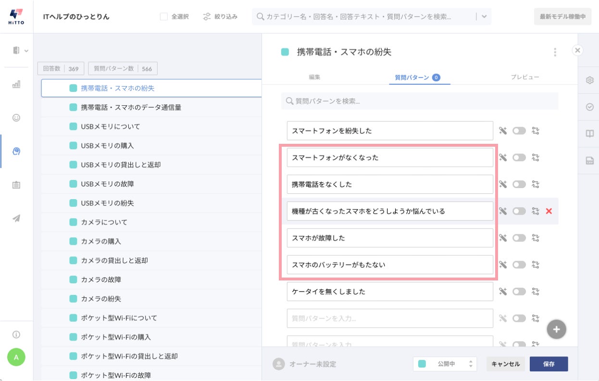Open the gear settings icon in right rail

[x=590, y=80]
